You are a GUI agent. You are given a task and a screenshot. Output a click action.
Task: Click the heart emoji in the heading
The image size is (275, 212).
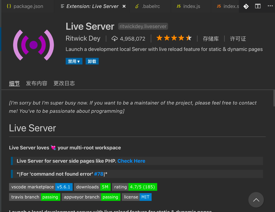53,148
